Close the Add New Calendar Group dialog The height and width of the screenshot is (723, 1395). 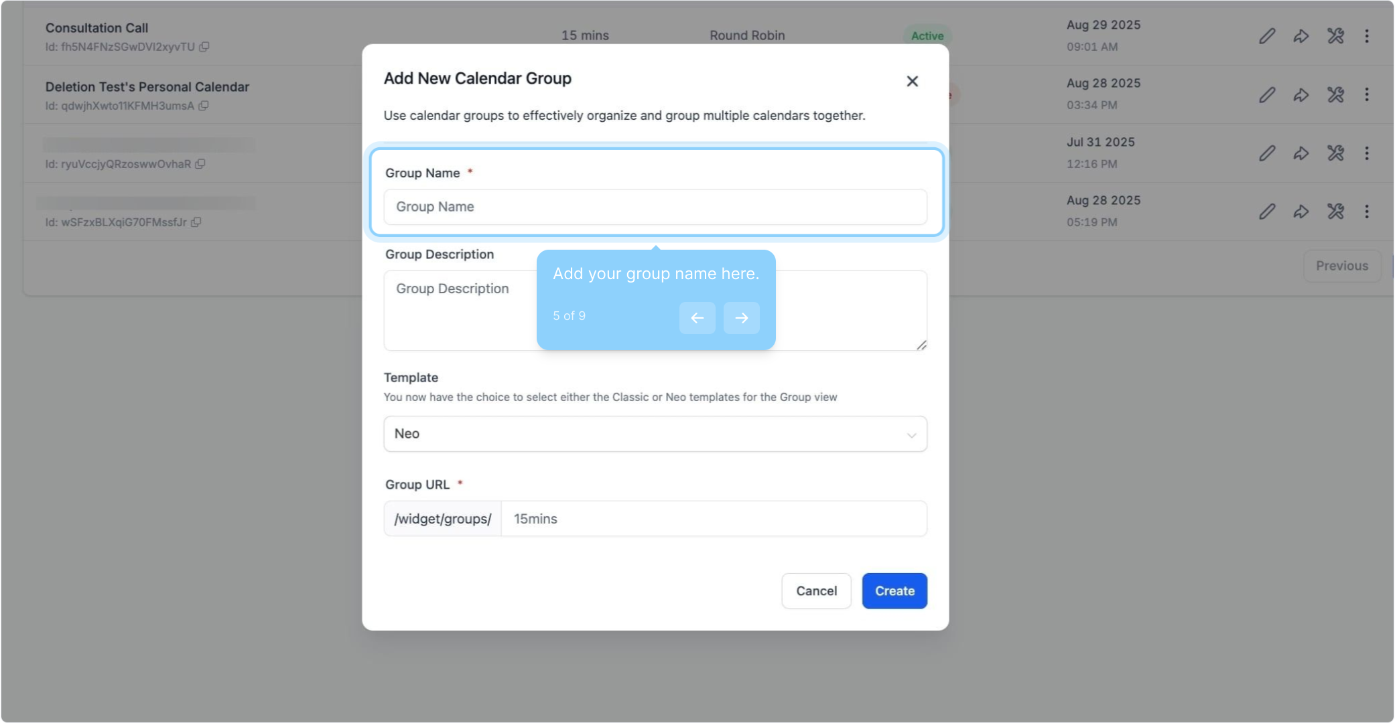tap(912, 81)
